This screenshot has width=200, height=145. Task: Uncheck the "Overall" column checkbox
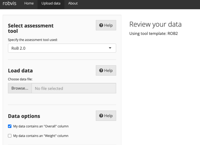(x=10, y=126)
